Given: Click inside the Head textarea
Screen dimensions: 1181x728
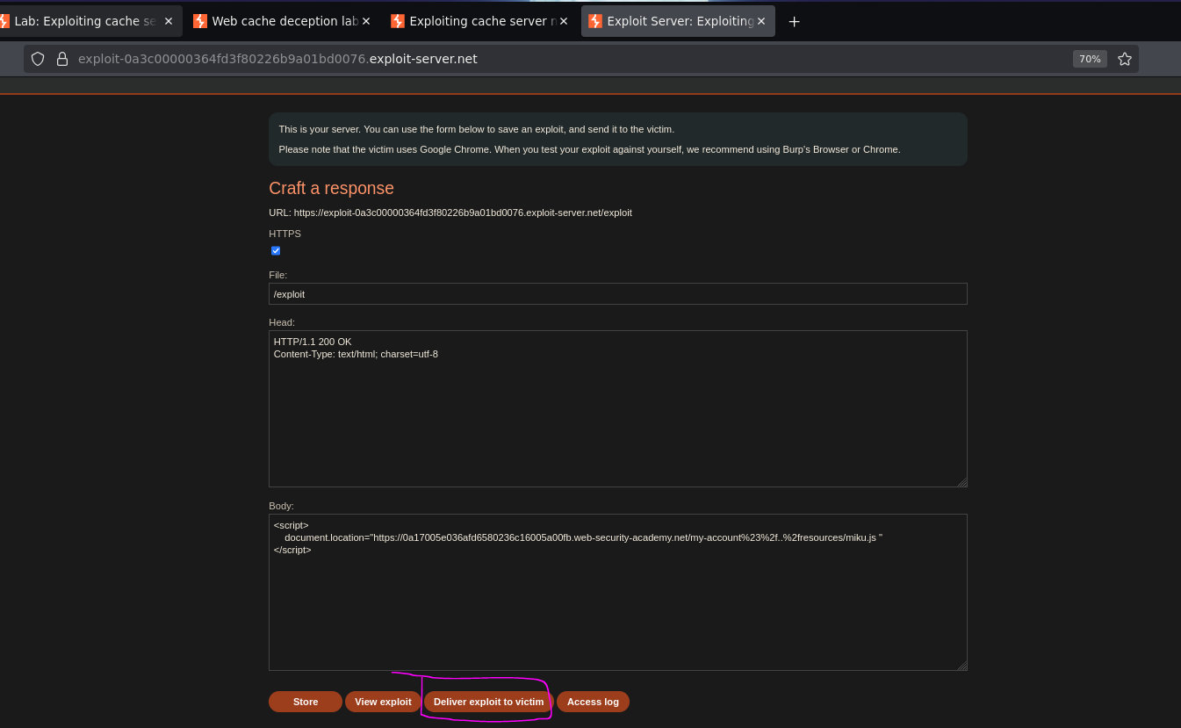Looking at the screenshot, I should [x=617, y=409].
